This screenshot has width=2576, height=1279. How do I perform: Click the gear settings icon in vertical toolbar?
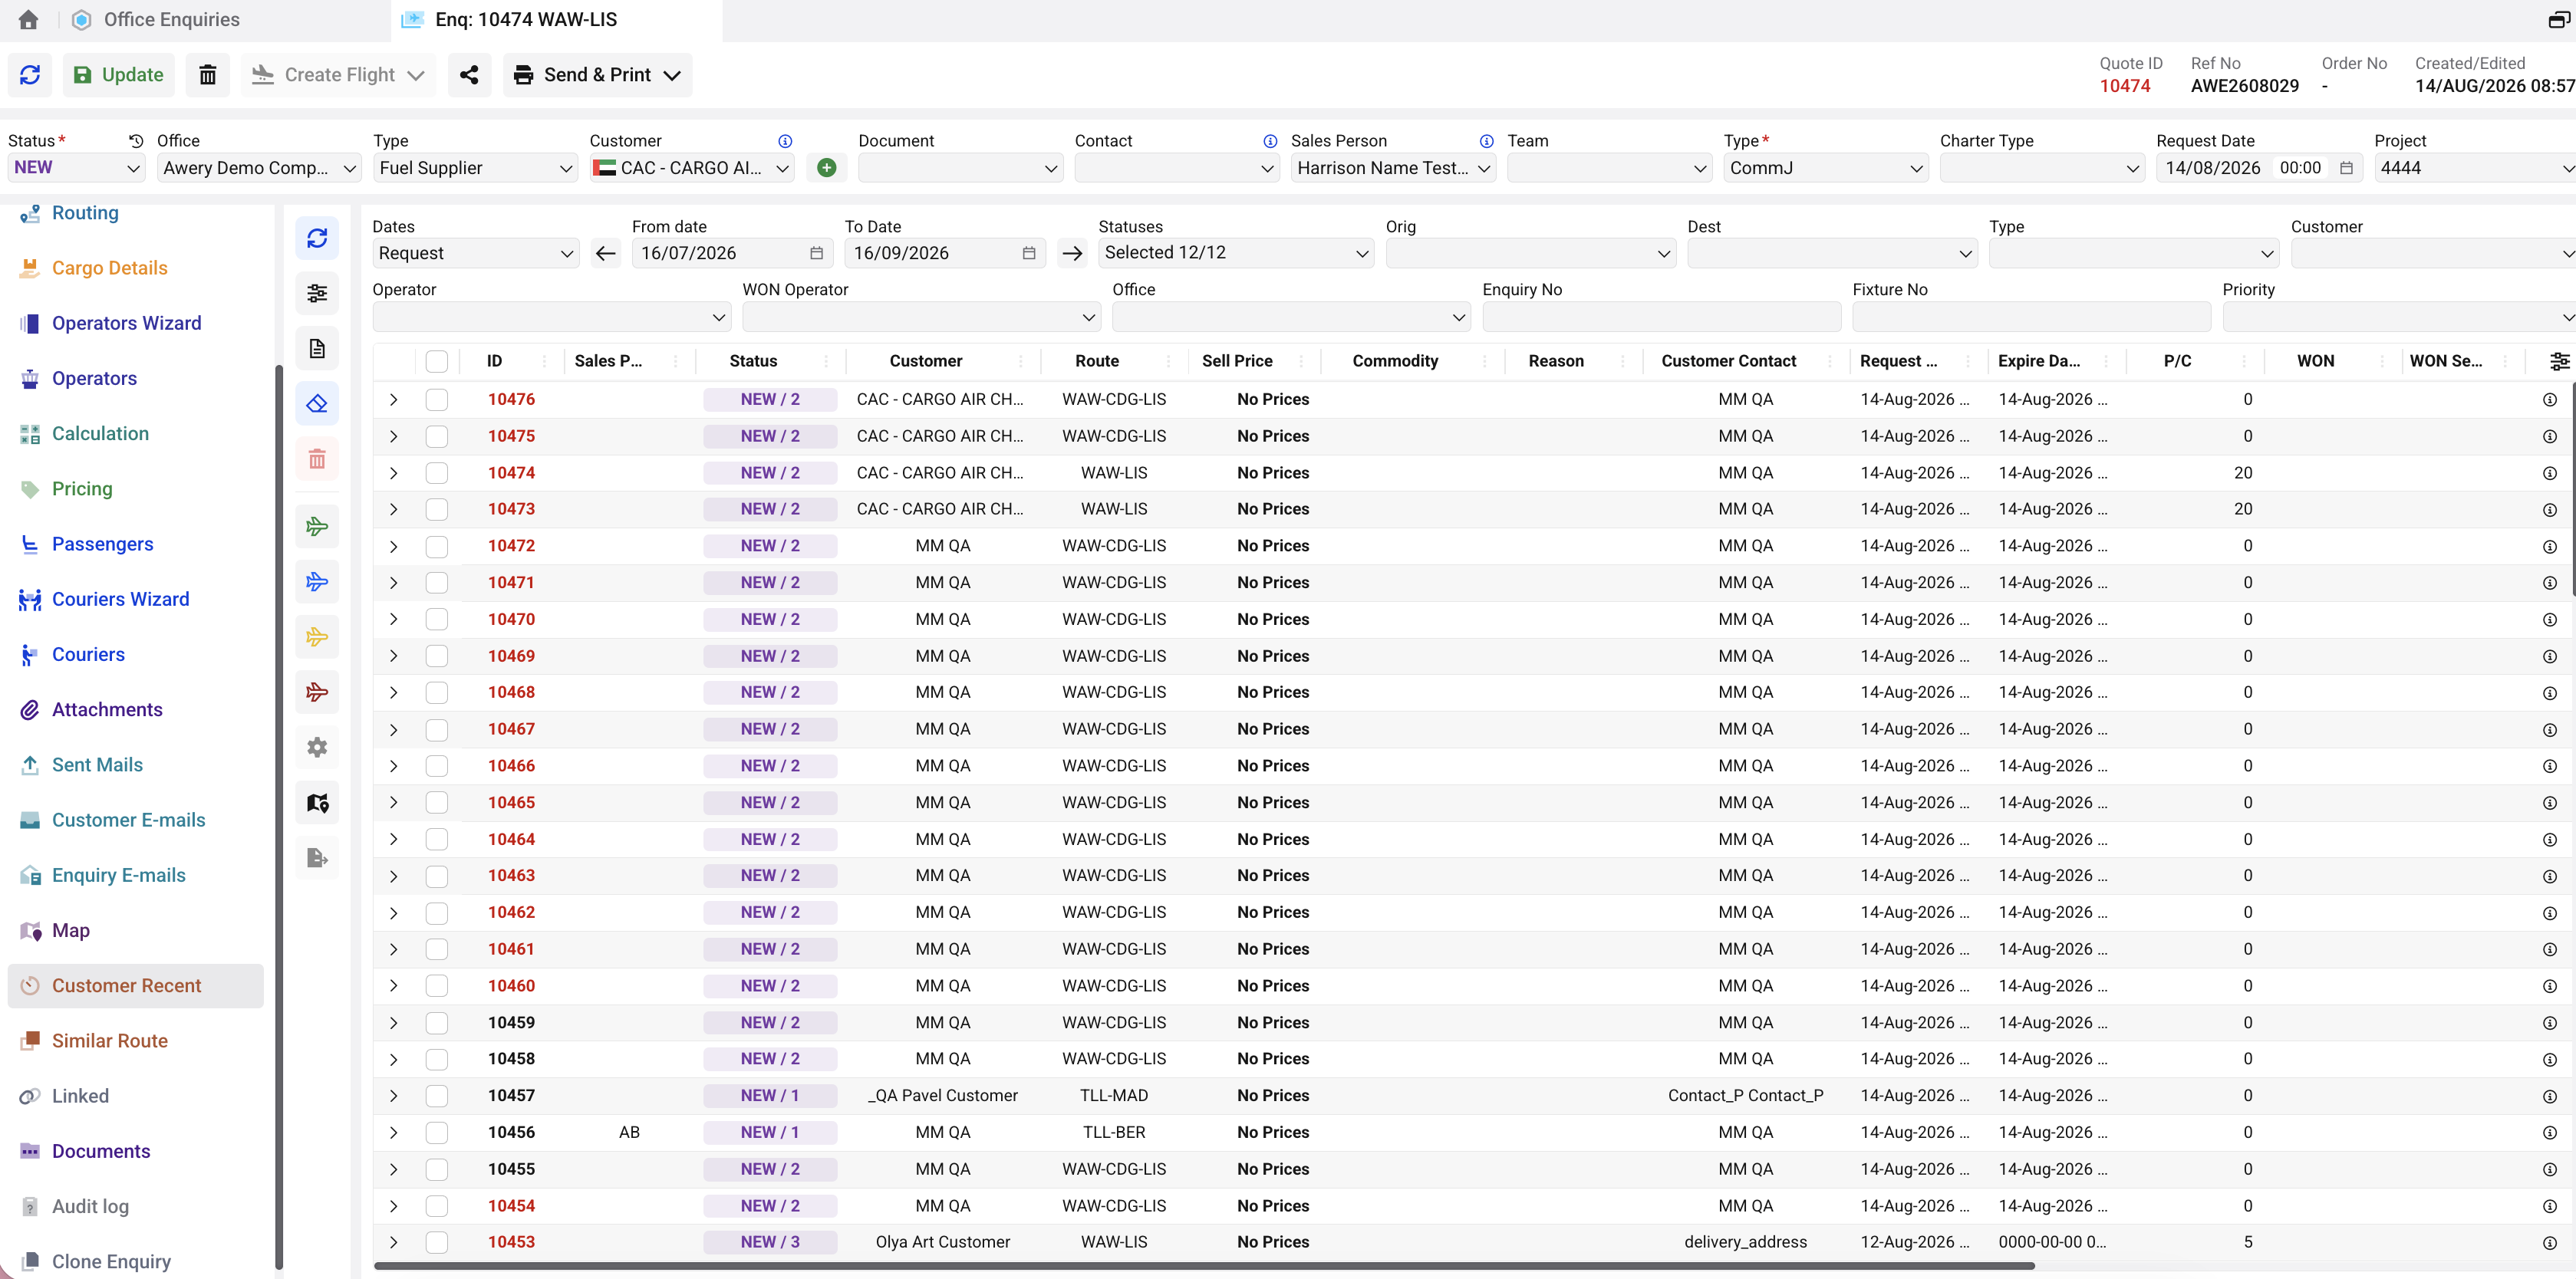pyautogui.click(x=317, y=748)
